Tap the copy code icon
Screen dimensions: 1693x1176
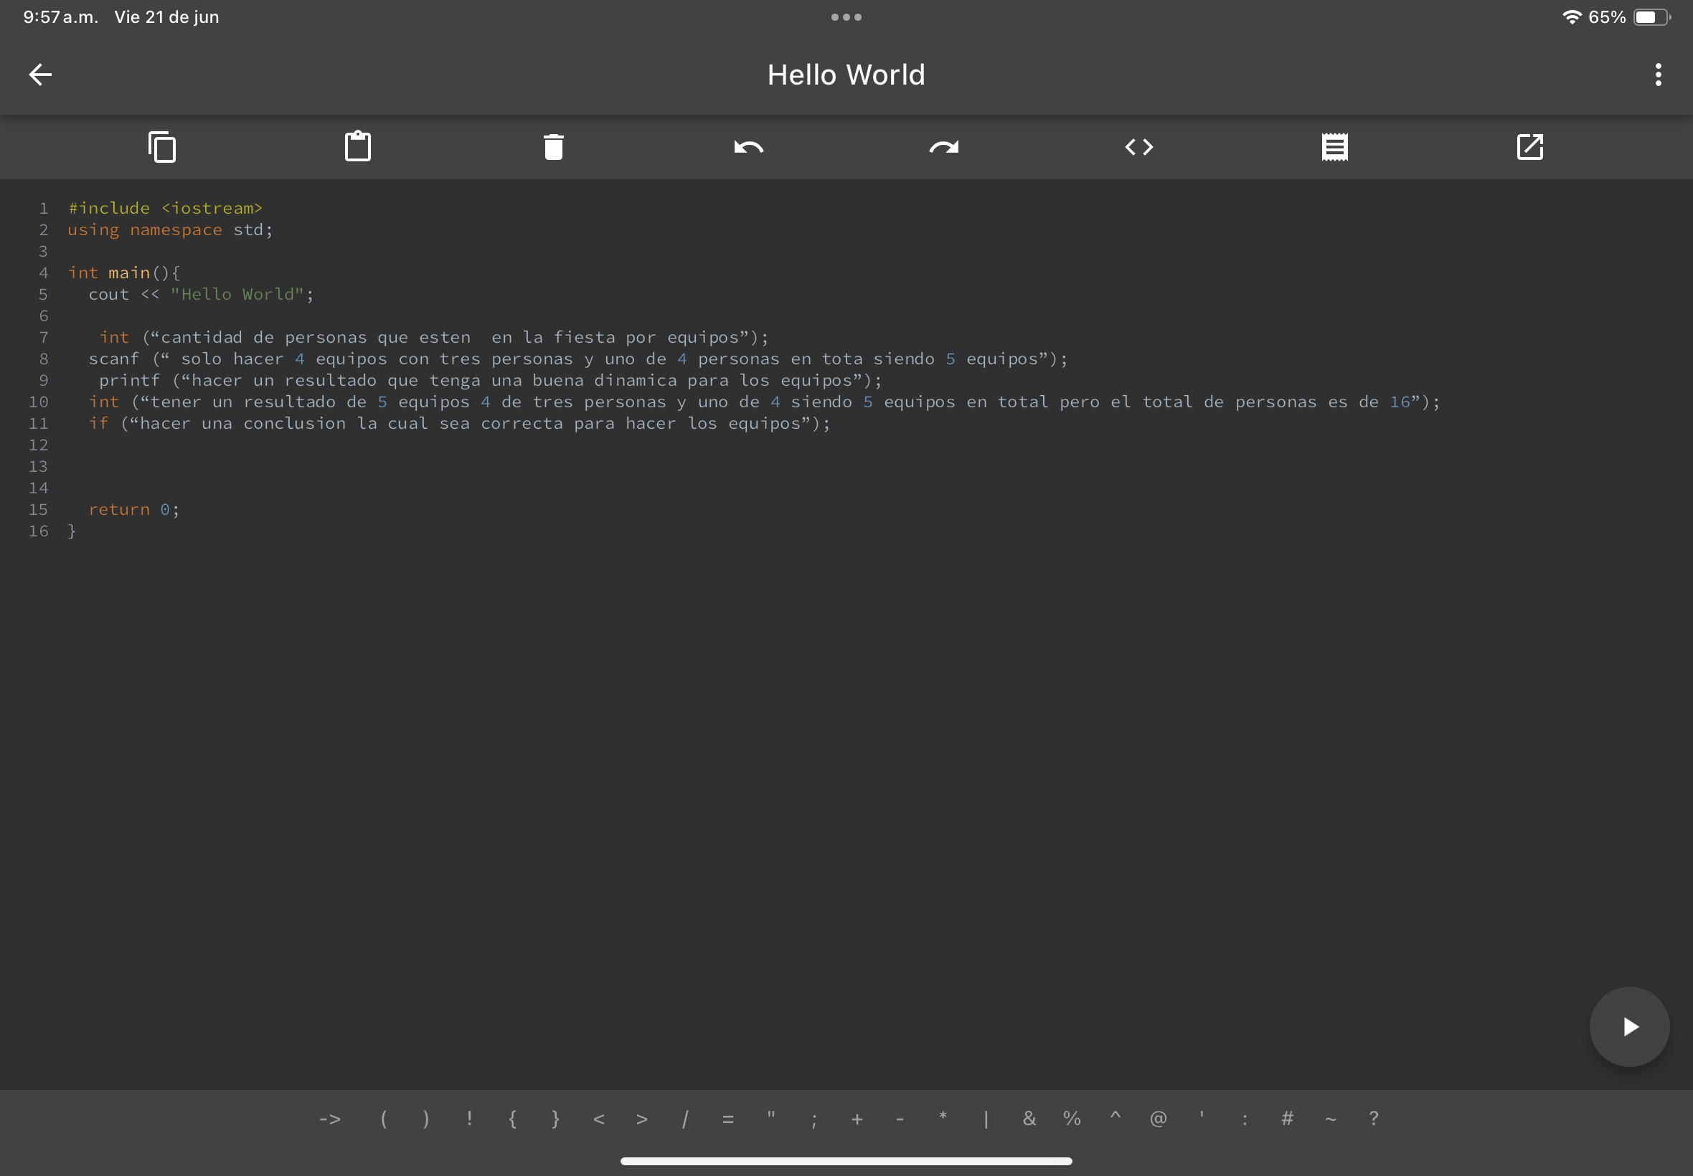162,146
